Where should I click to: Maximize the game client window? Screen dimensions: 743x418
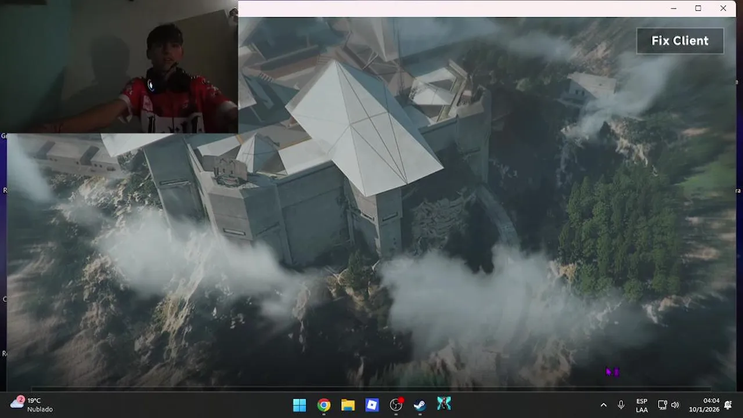[698, 8]
